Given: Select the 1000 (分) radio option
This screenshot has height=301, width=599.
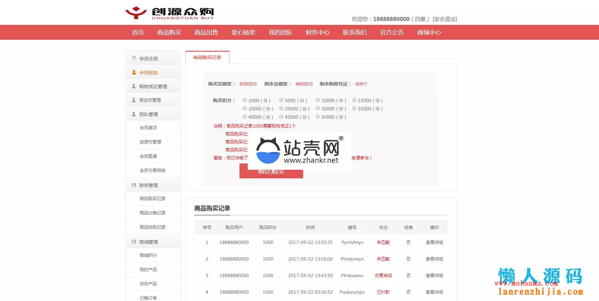Looking at the screenshot, I should tap(245, 100).
